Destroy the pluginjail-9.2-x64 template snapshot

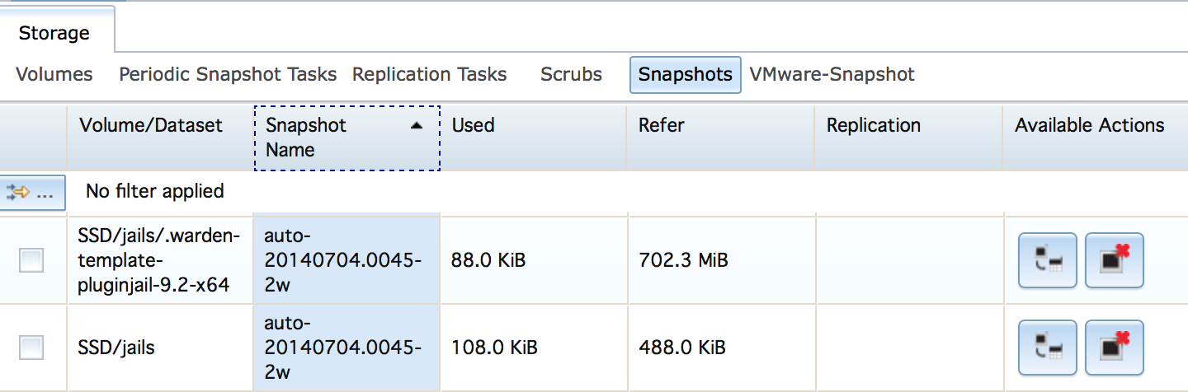click(1115, 260)
